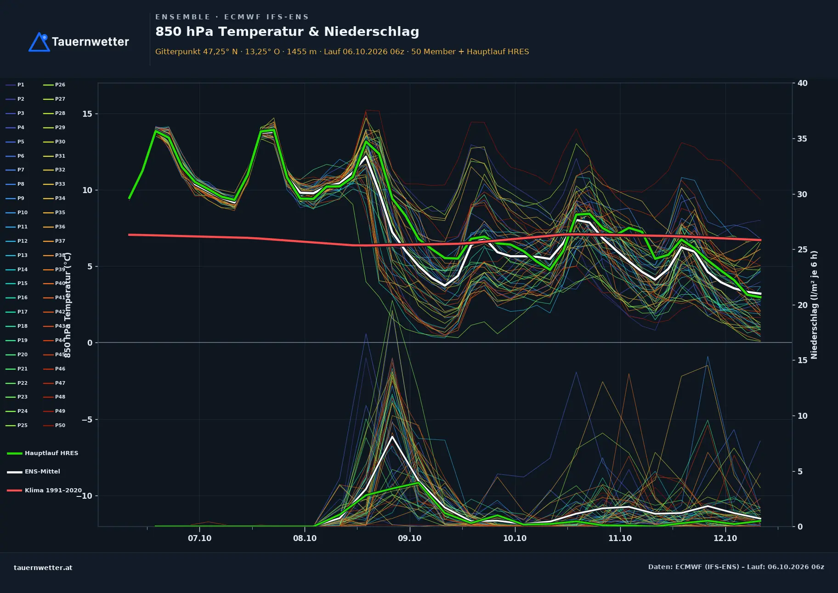Click the −10 tick on the temperature axis
Screen dimensions: 838x593
(x=84, y=496)
